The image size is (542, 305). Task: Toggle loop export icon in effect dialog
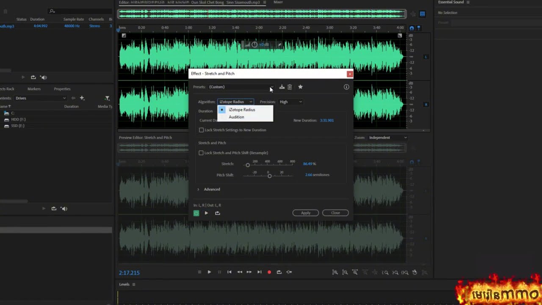(218, 213)
